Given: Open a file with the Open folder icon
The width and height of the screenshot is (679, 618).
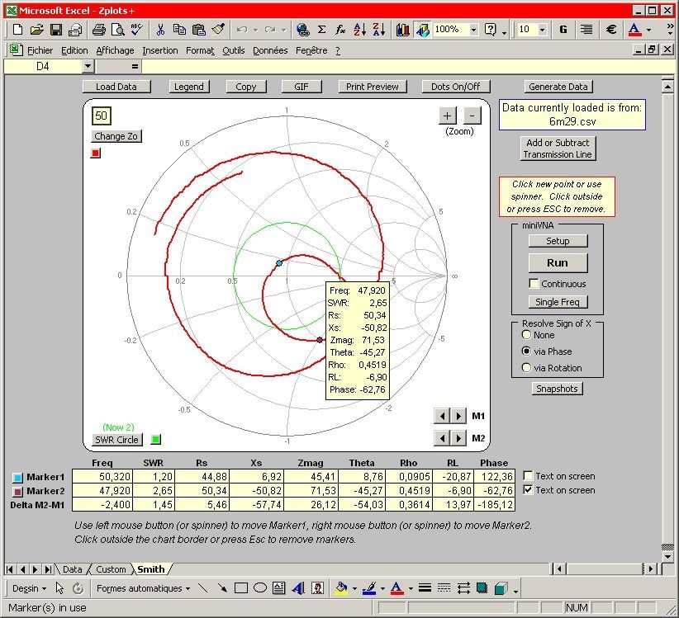Looking at the screenshot, I should (37, 30).
